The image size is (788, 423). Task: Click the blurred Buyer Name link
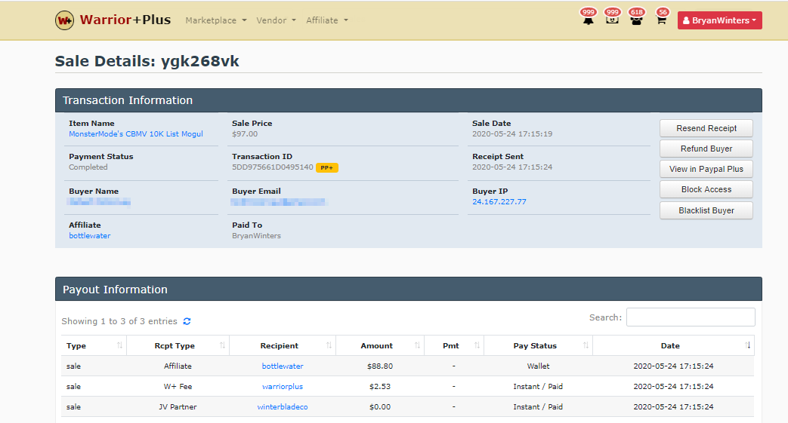[x=99, y=202]
